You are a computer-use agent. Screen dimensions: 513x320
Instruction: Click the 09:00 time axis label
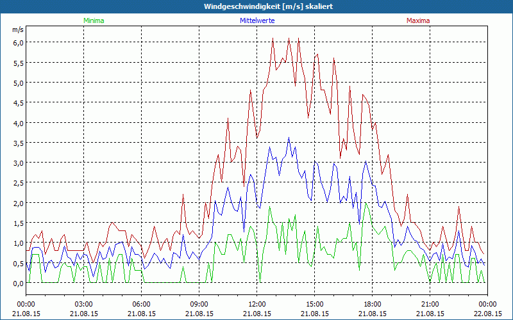coord(199,304)
